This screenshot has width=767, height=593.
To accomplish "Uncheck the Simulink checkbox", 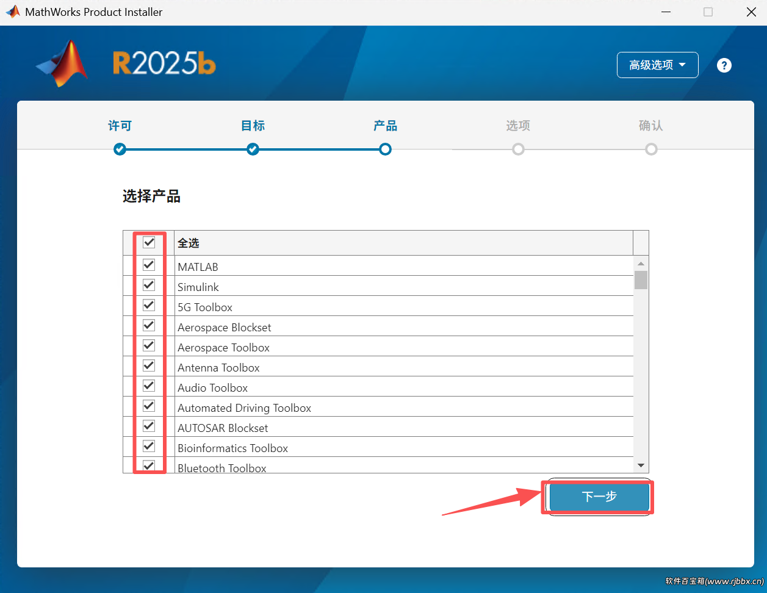I will click(x=149, y=285).
